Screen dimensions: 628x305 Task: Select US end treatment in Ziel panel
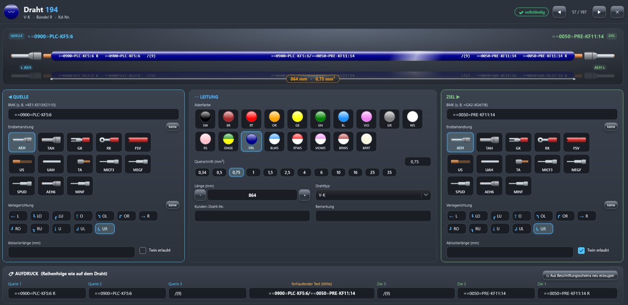click(460, 164)
